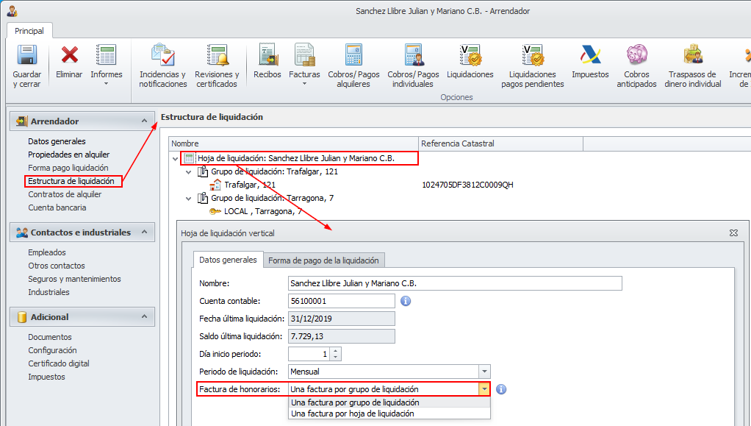Screen dimensions: 751x426
Task: Click clip icon of Grupo Trafalgar, 121
Action: pos(203,171)
